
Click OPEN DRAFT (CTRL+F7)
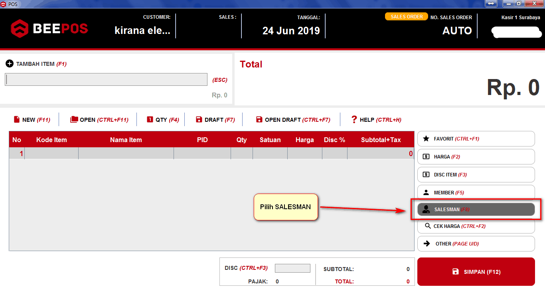[x=293, y=120]
